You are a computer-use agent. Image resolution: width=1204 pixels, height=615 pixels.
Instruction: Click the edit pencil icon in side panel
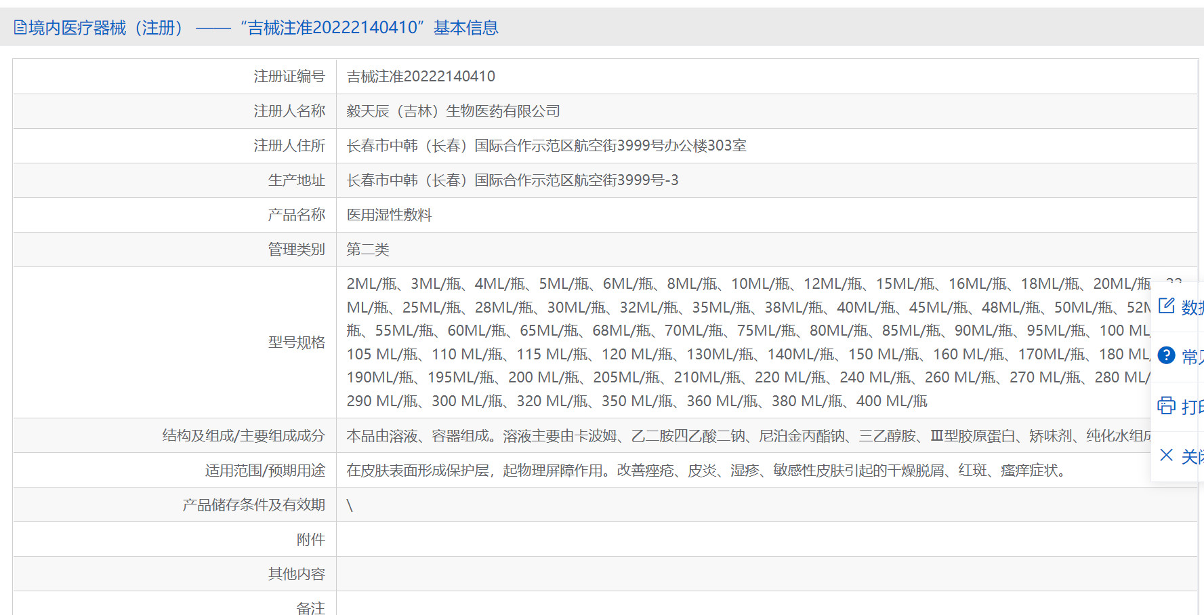pyautogui.click(x=1166, y=306)
